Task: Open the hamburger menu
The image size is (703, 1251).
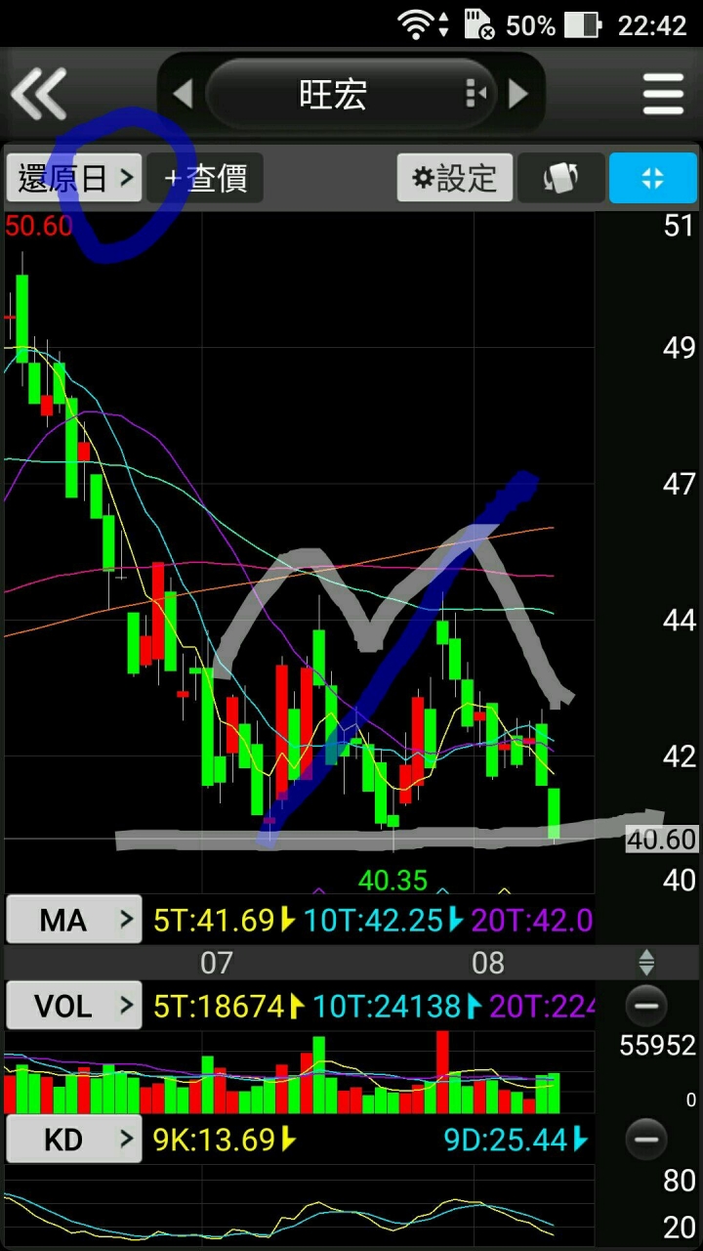Action: (663, 95)
